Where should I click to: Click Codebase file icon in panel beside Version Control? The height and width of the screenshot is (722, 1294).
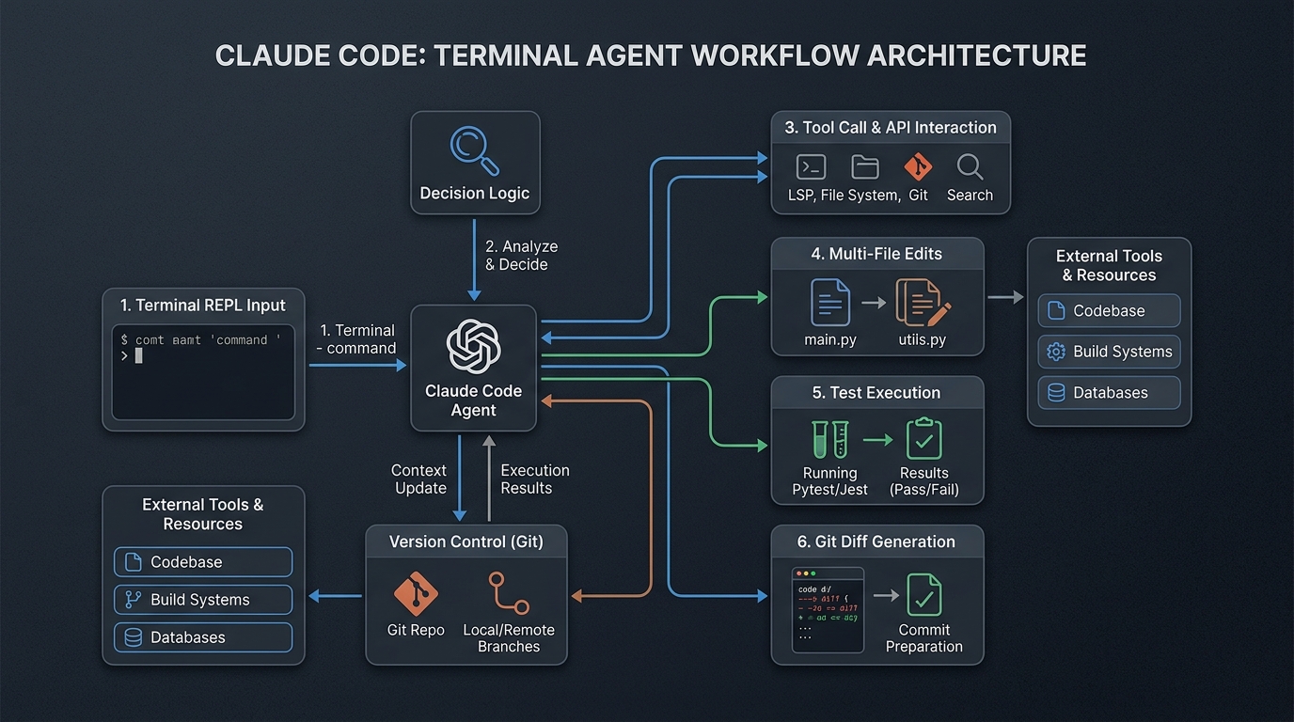click(x=133, y=562)
